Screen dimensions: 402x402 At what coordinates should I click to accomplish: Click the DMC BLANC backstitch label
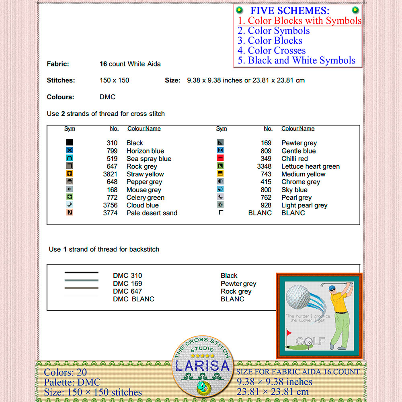pos(133,299)
